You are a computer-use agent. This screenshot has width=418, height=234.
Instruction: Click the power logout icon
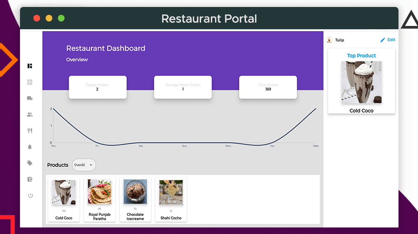coord(30,195)
